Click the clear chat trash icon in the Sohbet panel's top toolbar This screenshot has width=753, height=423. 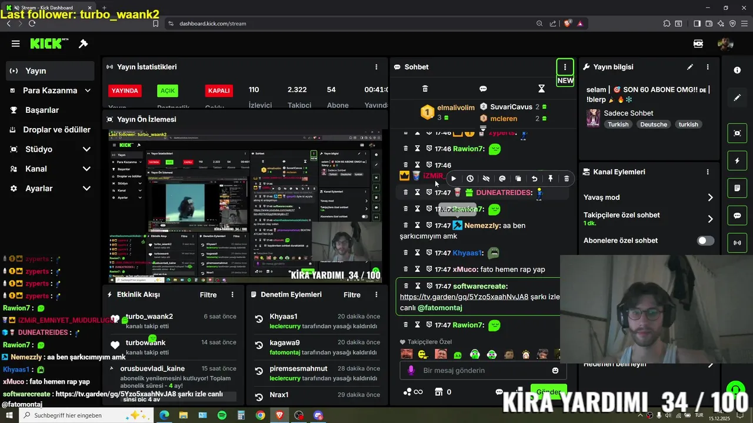(425, 89)
